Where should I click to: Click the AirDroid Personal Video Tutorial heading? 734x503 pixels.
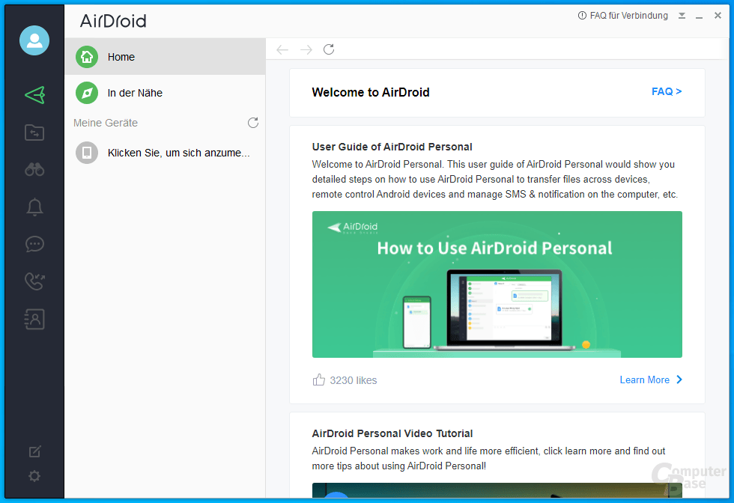click(x=392, y=433)
